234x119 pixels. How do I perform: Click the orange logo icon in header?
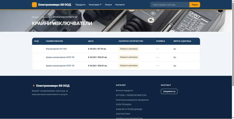(34, 5)
